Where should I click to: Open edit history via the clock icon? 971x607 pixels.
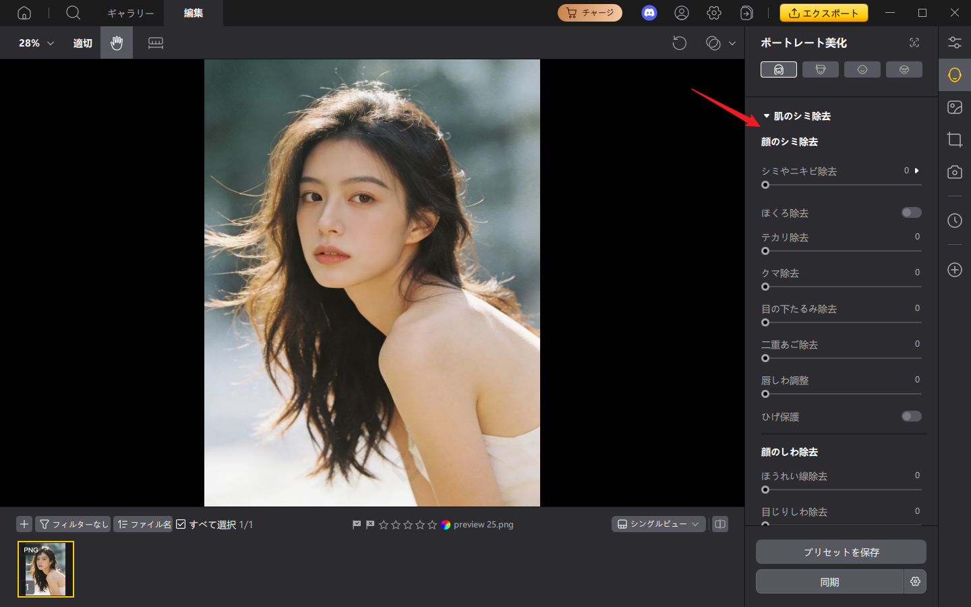click(954, 221)
